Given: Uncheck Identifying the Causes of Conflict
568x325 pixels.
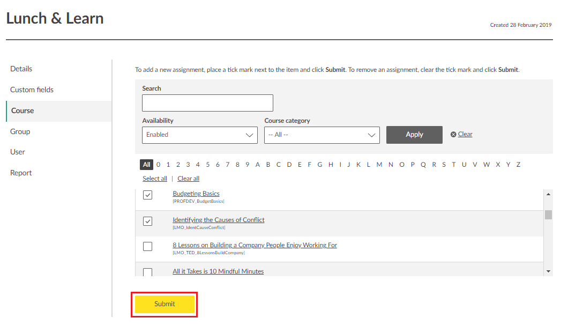Looking at the screenshot, I should click(x=148, y=221).
